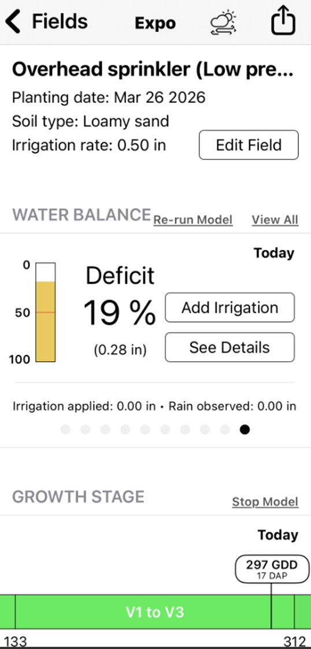Viewport: 311px width, 649px height.
Task: Tap the share export icon
Action: [x=284, y=21]
